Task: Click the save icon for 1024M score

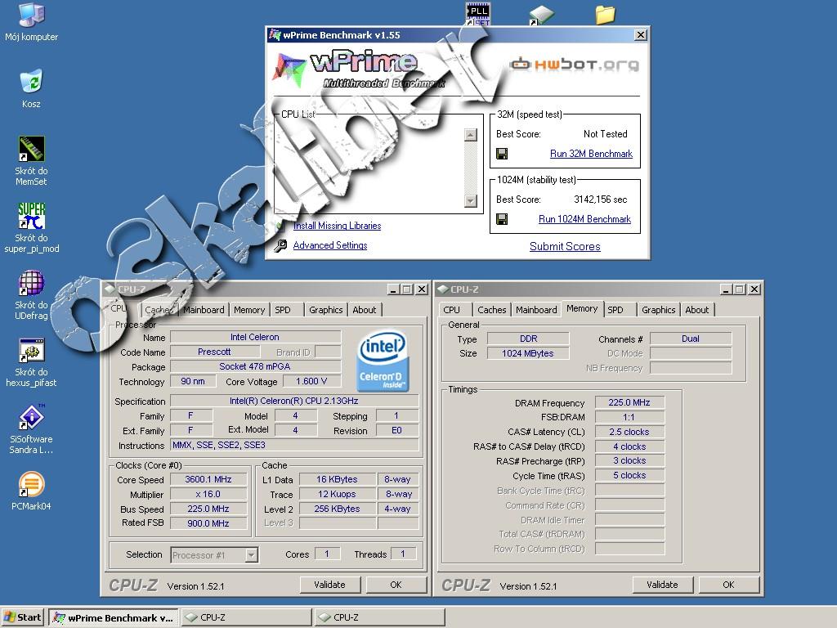Action: tap(502, 219)
